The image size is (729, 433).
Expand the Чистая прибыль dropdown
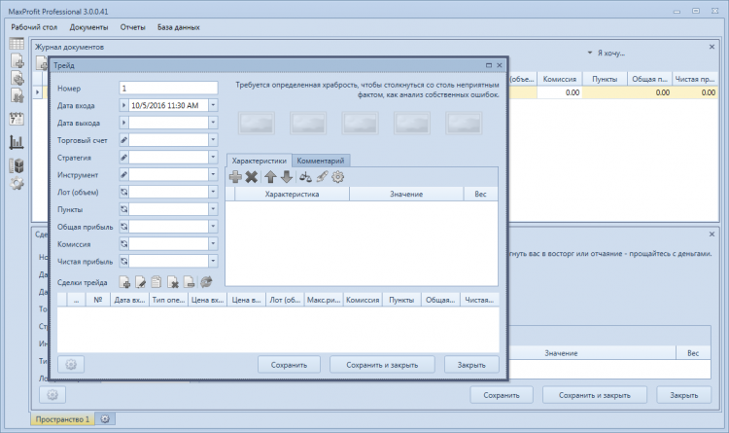point(213,261)
